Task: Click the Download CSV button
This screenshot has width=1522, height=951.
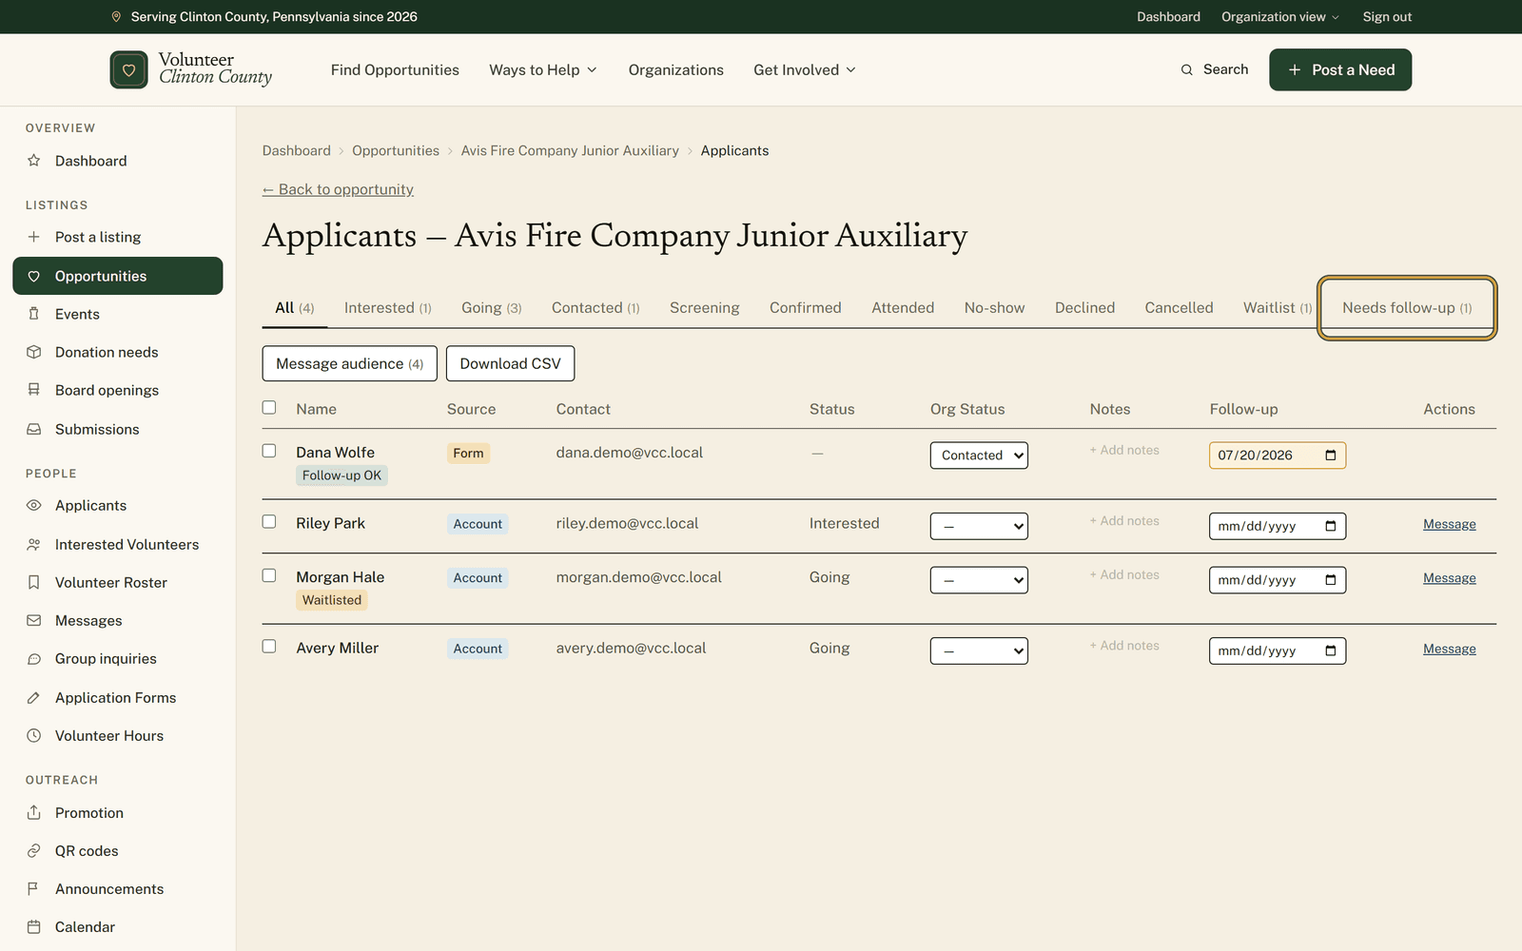Action: pos(511,363)
